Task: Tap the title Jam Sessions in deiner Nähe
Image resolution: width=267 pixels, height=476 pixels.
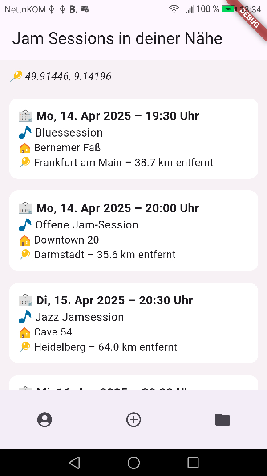Action: (117, 39)
